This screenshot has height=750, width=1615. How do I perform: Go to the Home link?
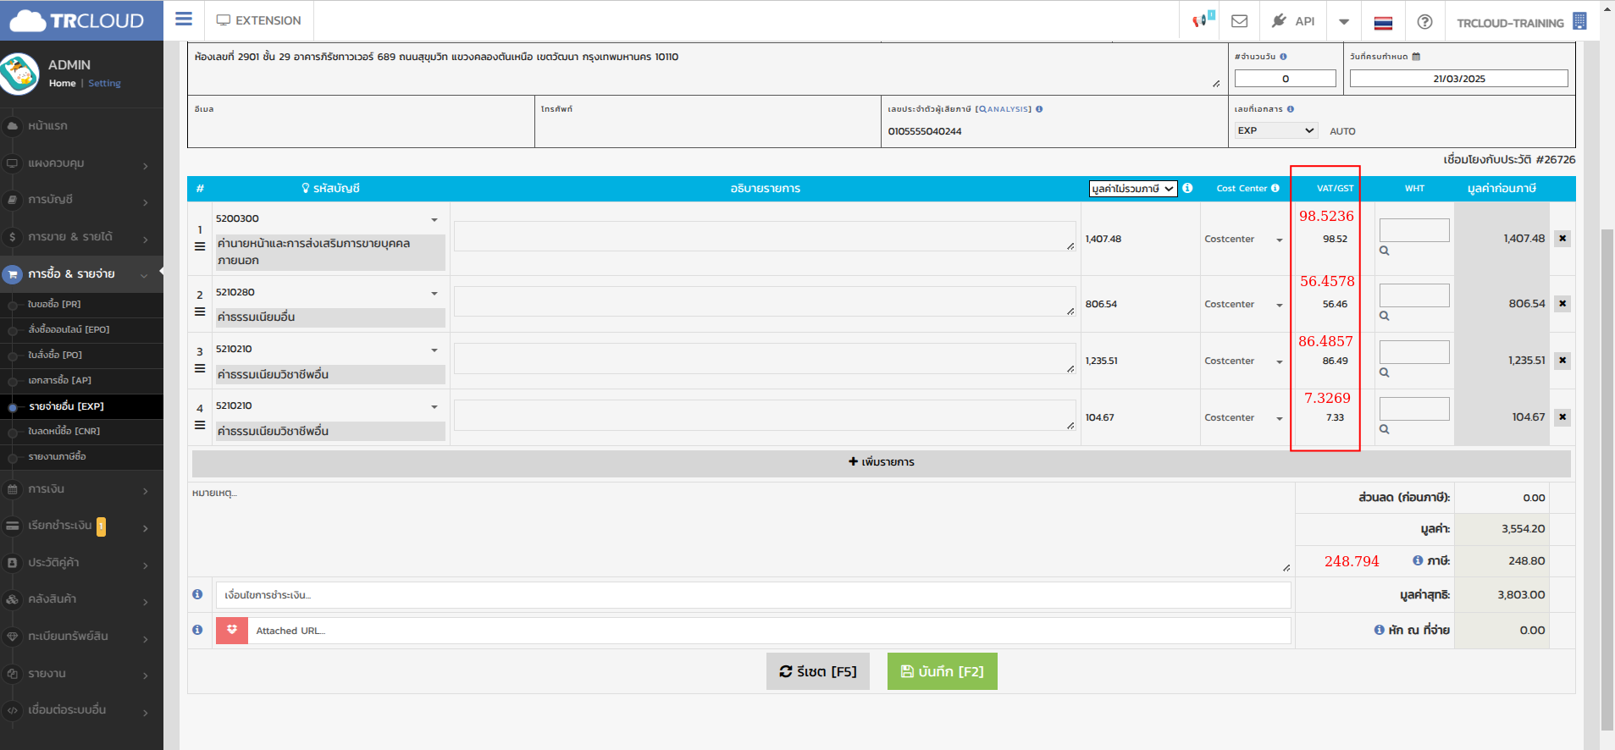(62, 83)
